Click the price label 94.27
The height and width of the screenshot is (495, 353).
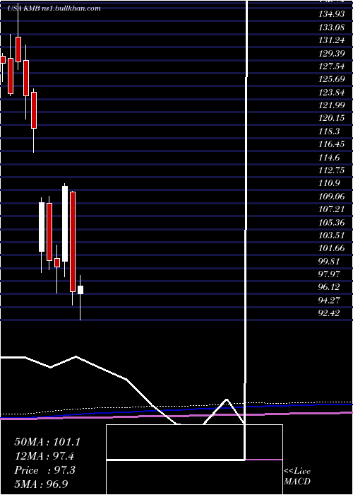[330, 300]
